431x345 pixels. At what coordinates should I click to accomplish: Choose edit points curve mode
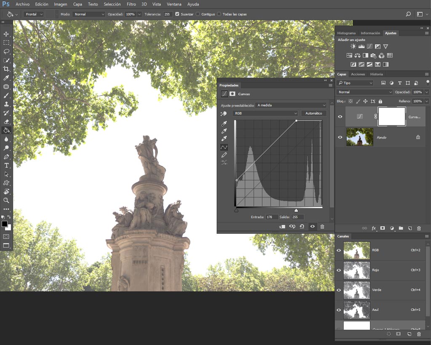[x=224, y=147]
